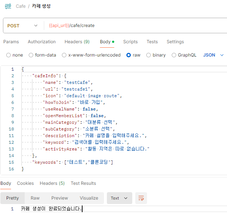227x214 pixels.
Task: Open the response Cookies tab
Action: tap(25, 183)
